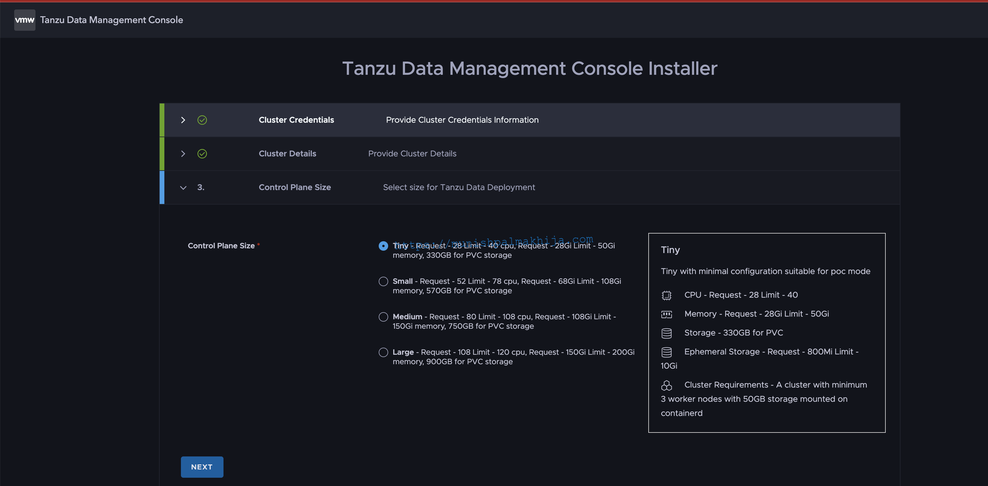Screen dimensions: 988x486
Task: Click 'Storage - 330GB for PVC' text
Action: click(x=733, y=333)
